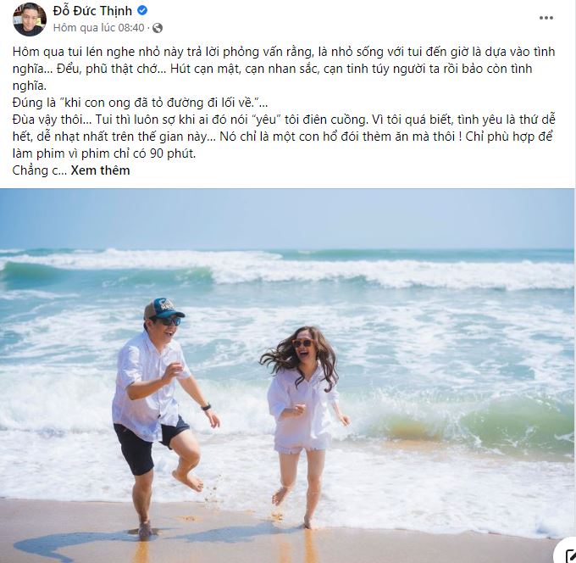The image size is (576, 563).
Task: Click the truncated "Chẳng c..." text
Action: pos(39,170)
